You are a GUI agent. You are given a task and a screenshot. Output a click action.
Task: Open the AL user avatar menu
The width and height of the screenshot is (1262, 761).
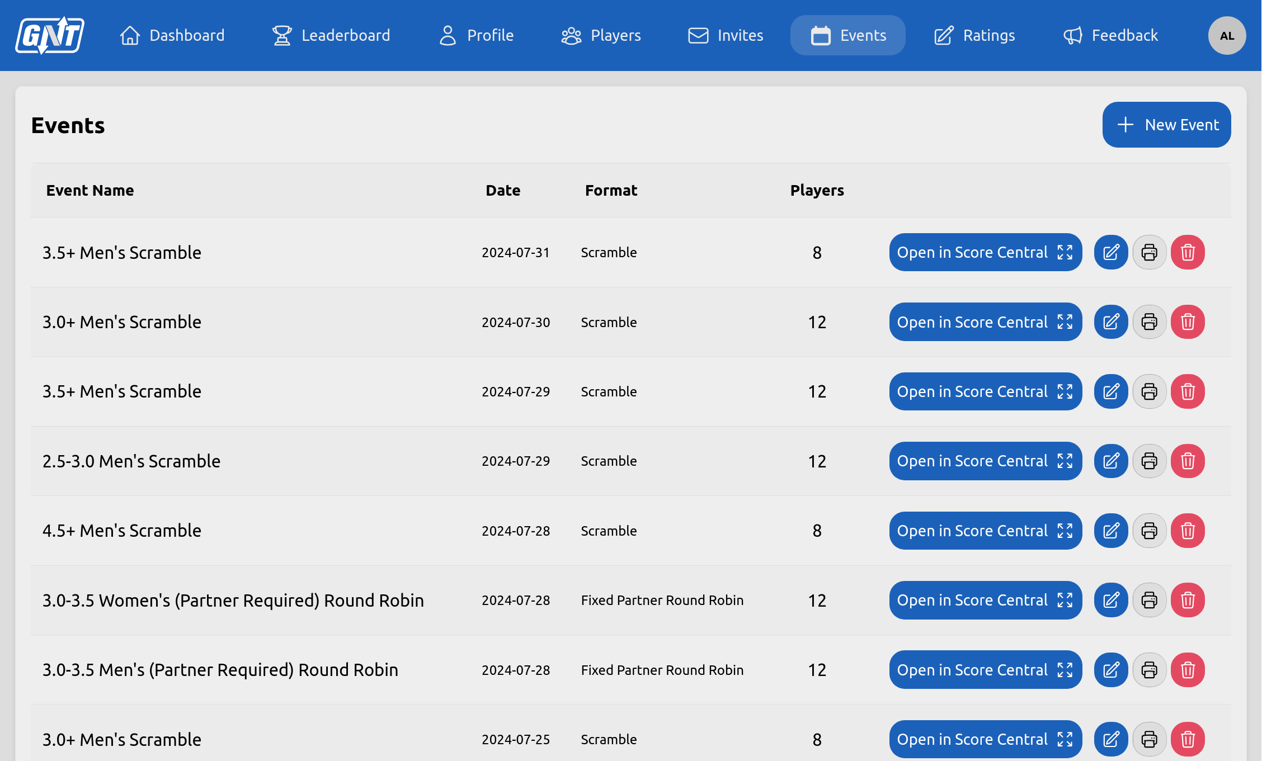[x=1227, y=36]
